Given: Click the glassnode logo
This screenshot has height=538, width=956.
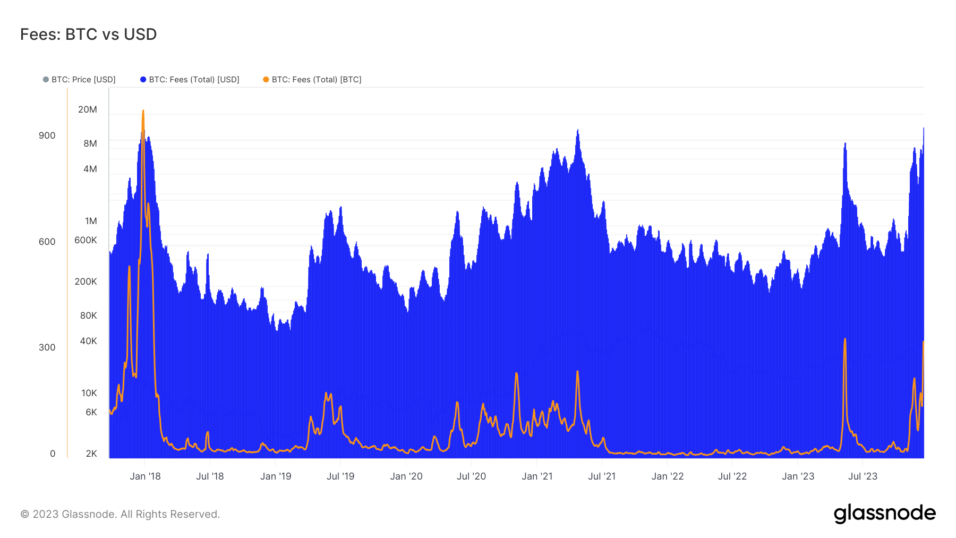Looking at the screenshot, I should pos(885,513).
